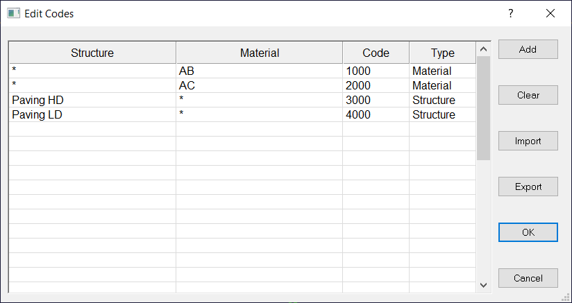Cancel the Edit Codes dialog

click(528, 278)
